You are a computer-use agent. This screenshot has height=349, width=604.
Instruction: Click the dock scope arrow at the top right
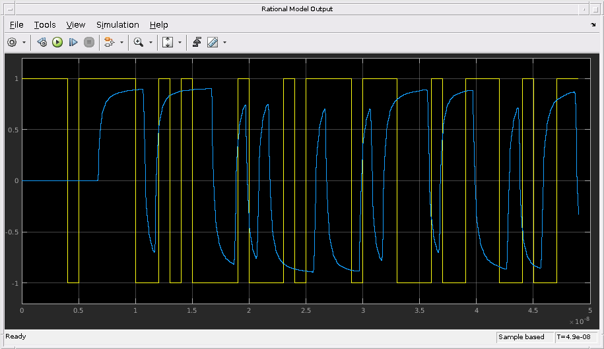click(x=593, y=24)
